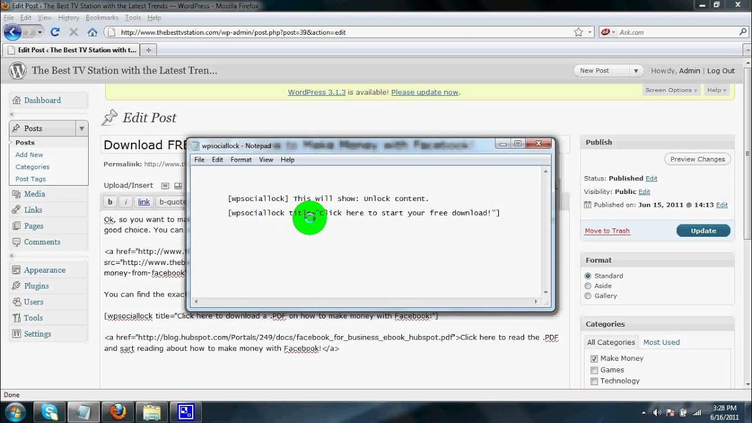This screenshot has height=423, width=752.
Task: Click the search magnifier in Ask.com box
Action: [x=743, y=32]
